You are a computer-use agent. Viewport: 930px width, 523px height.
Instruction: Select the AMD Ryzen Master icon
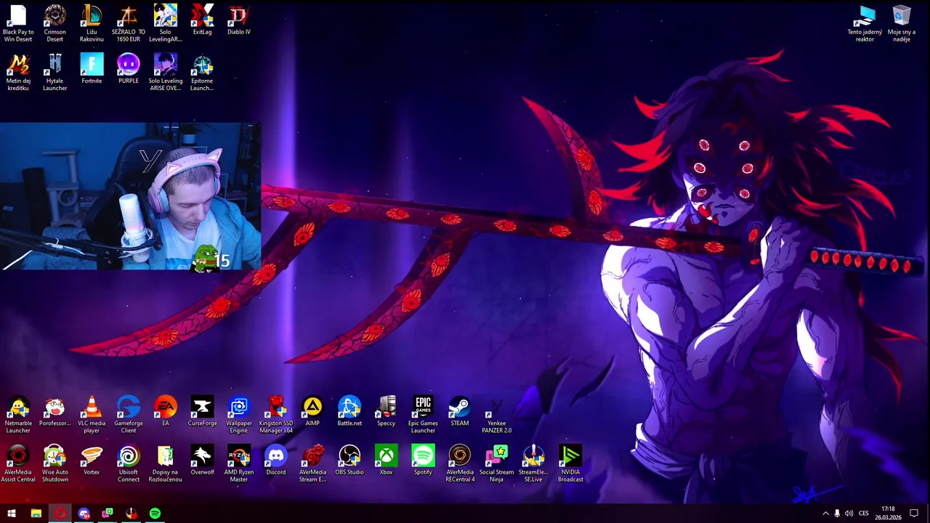pyautogui.click(x=239, y=463)
